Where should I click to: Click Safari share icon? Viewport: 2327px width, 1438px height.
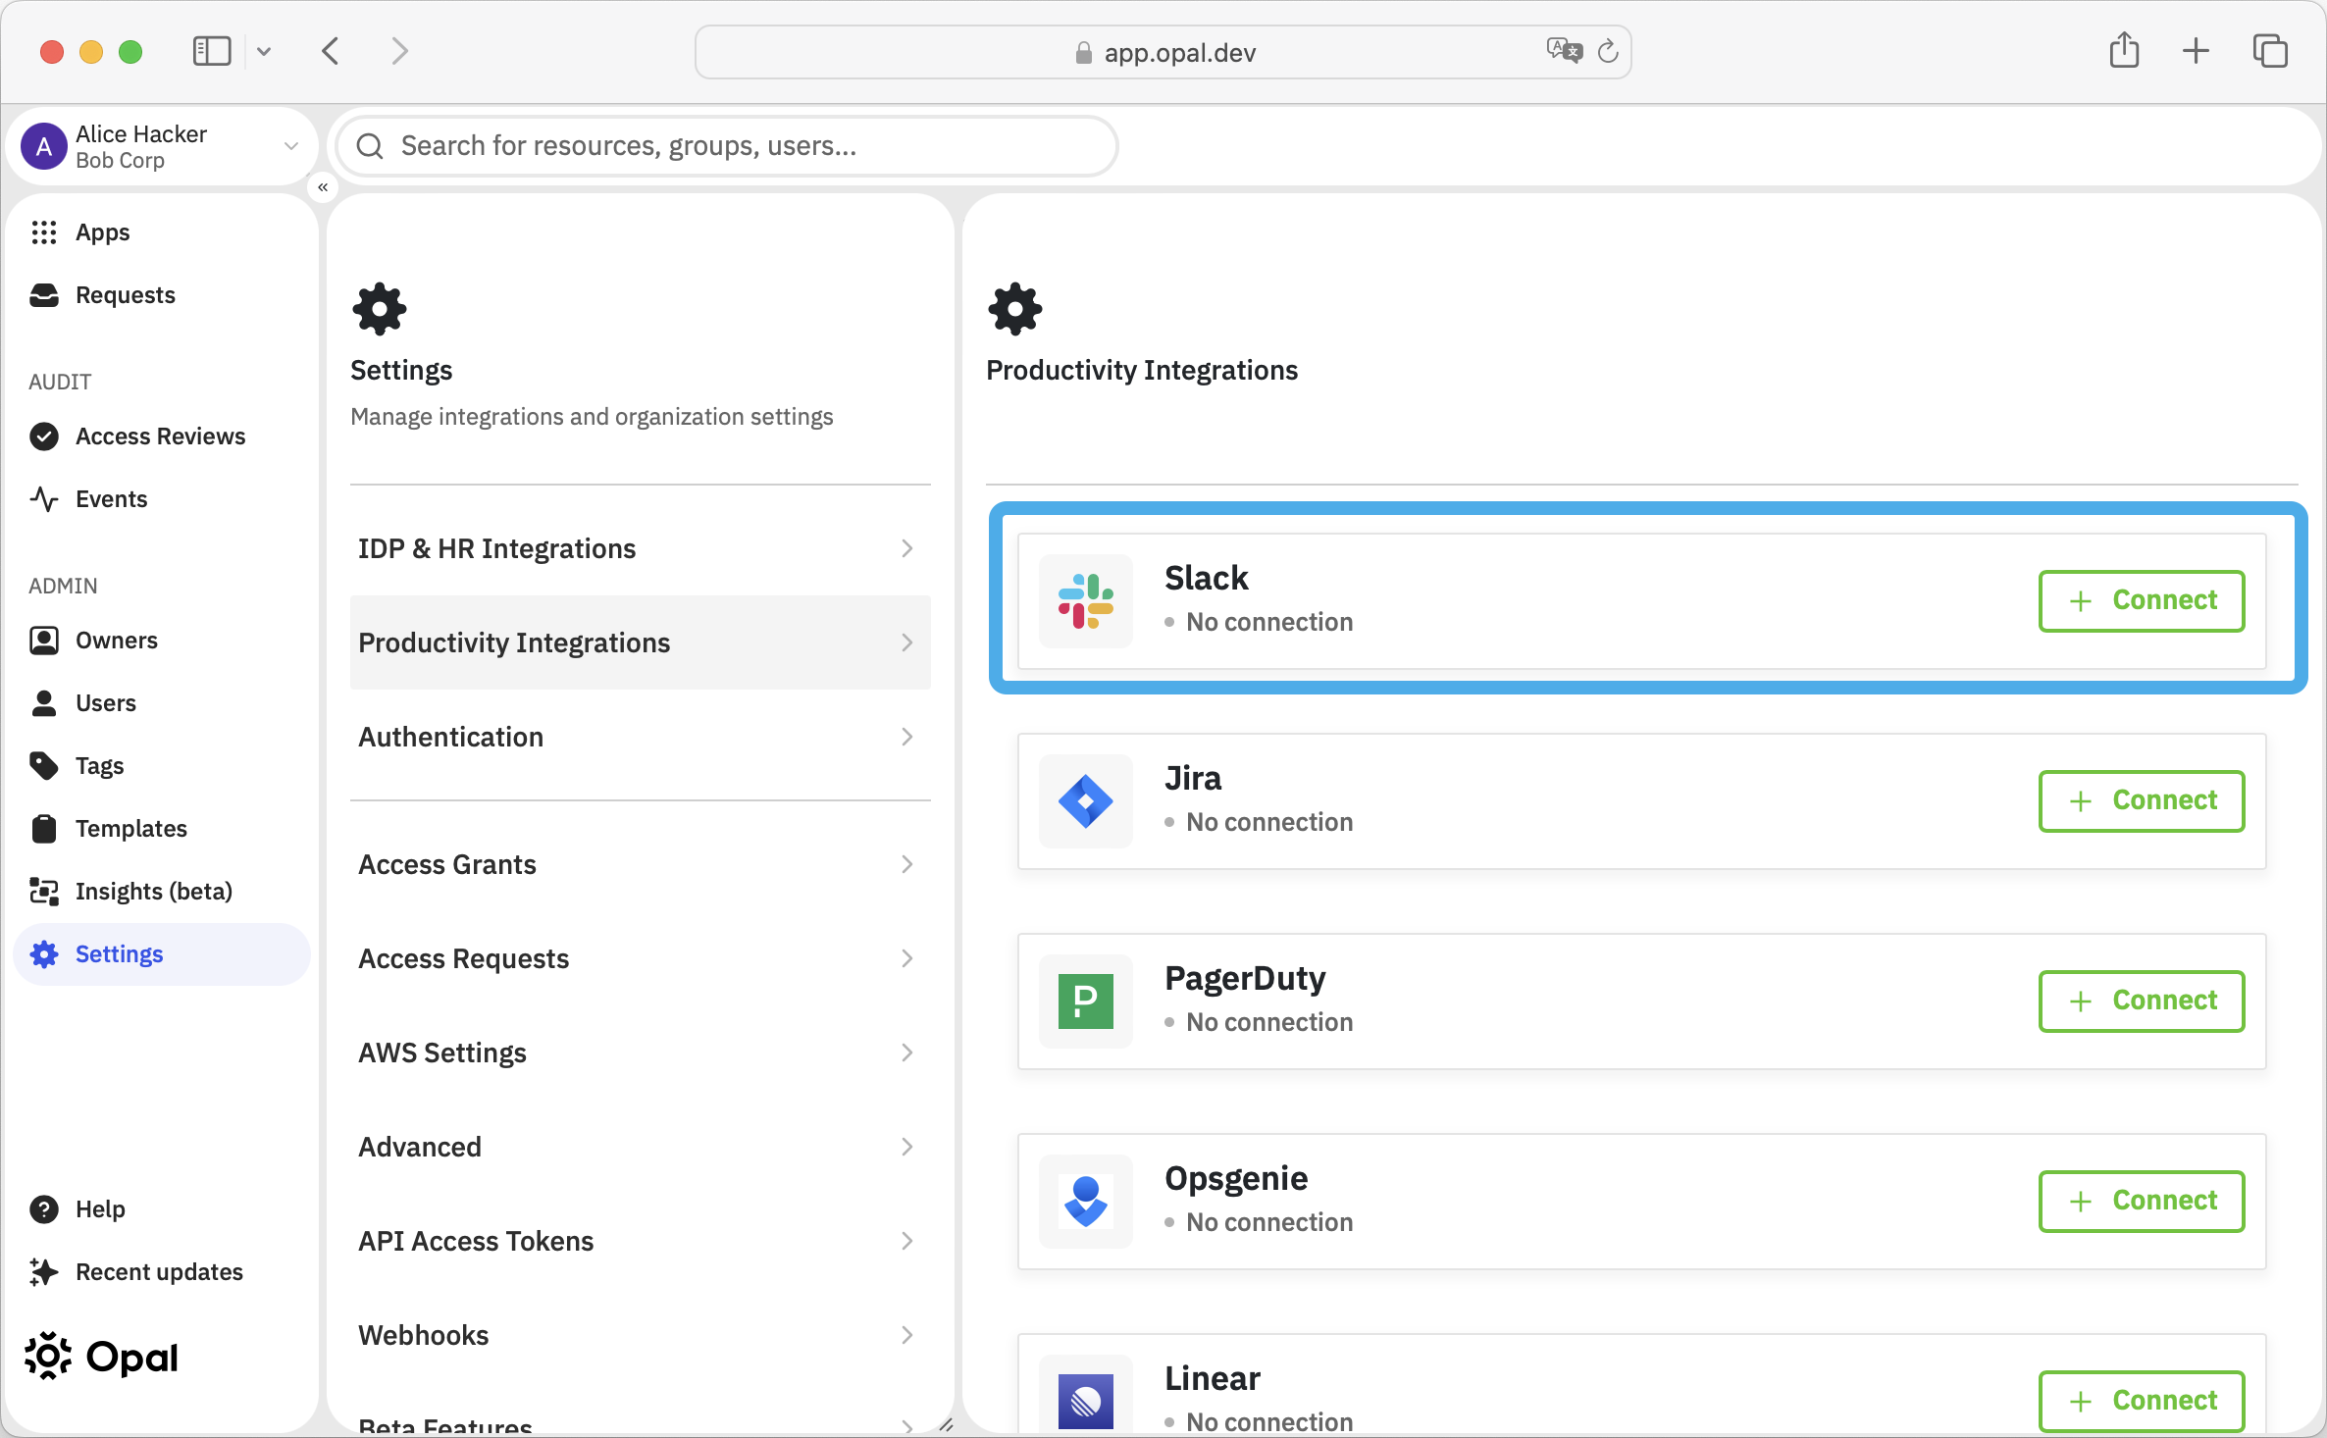[x=2124, y=51]
